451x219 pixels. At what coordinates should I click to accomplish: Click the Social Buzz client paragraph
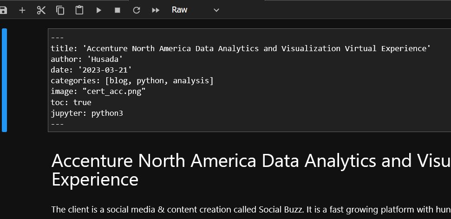click(251, 210)
